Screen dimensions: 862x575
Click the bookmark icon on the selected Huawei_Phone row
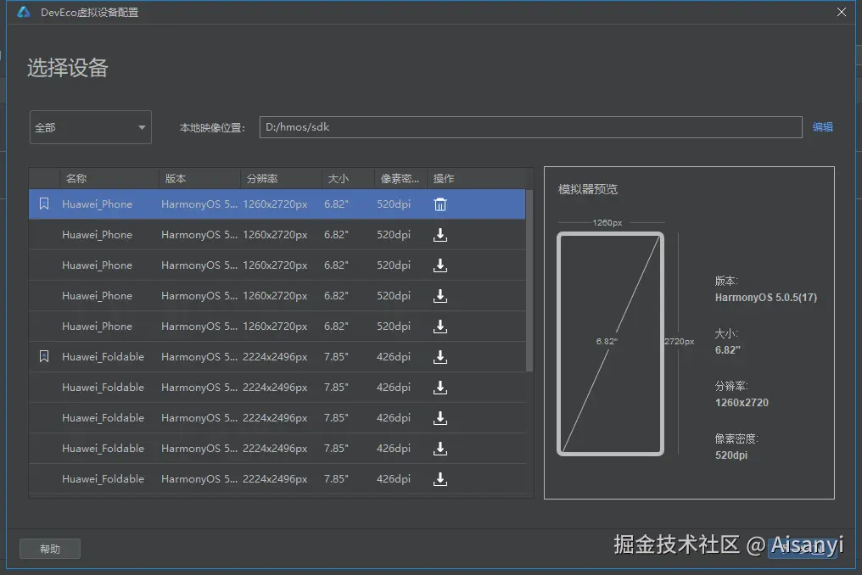pyautogui.click(x=44, y=204)
